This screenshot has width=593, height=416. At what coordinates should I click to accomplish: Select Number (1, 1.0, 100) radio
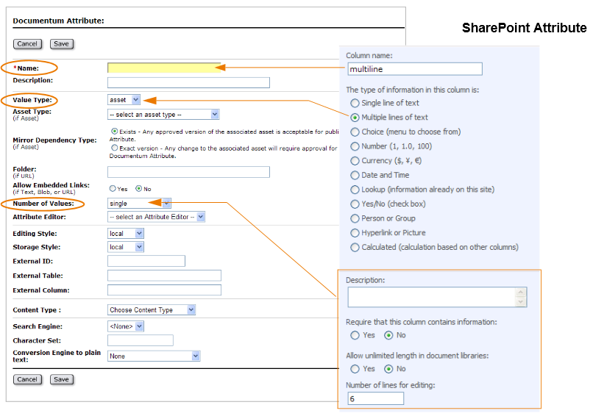click(x=355, y=146)
